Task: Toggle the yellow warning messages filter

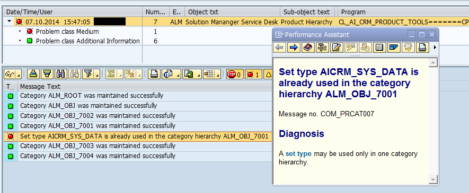Action: pyautogui.click(x=268, y=73)
